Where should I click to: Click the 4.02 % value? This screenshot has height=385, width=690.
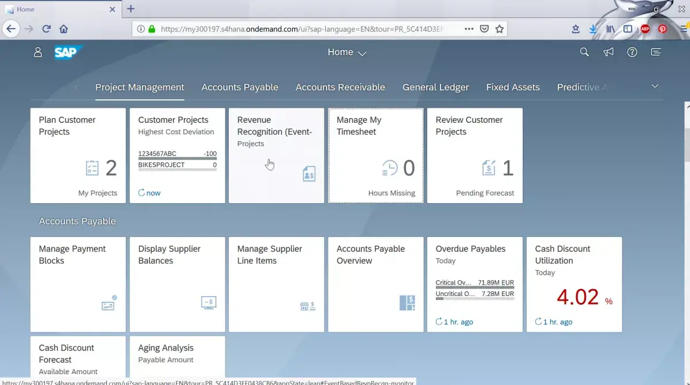click(584, 297)
